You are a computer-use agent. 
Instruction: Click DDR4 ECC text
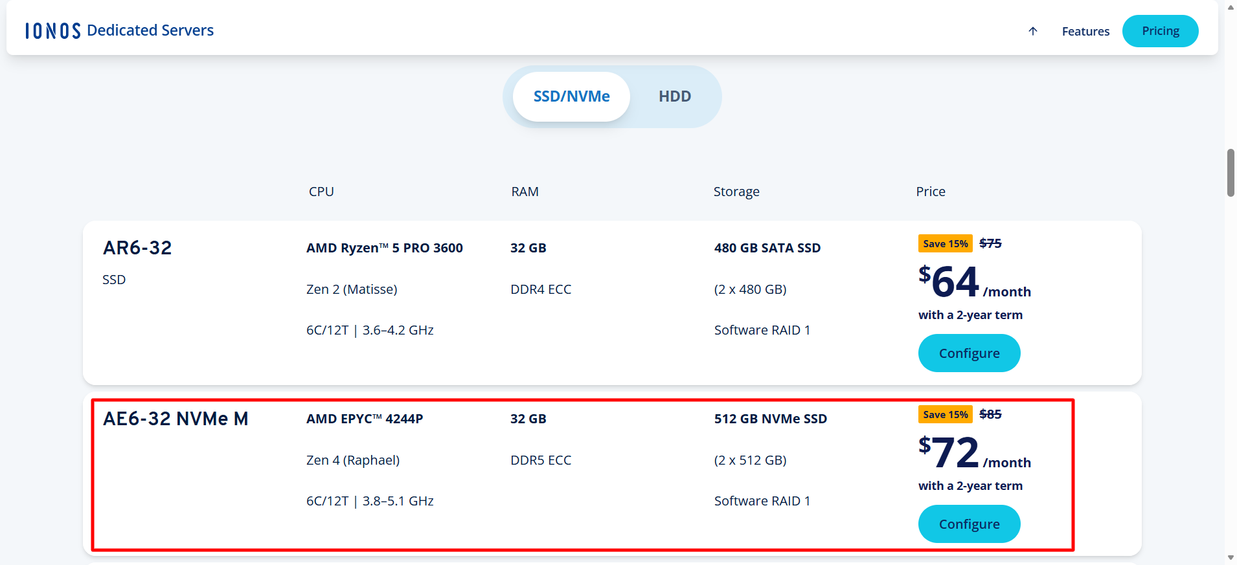click(541, 289)
